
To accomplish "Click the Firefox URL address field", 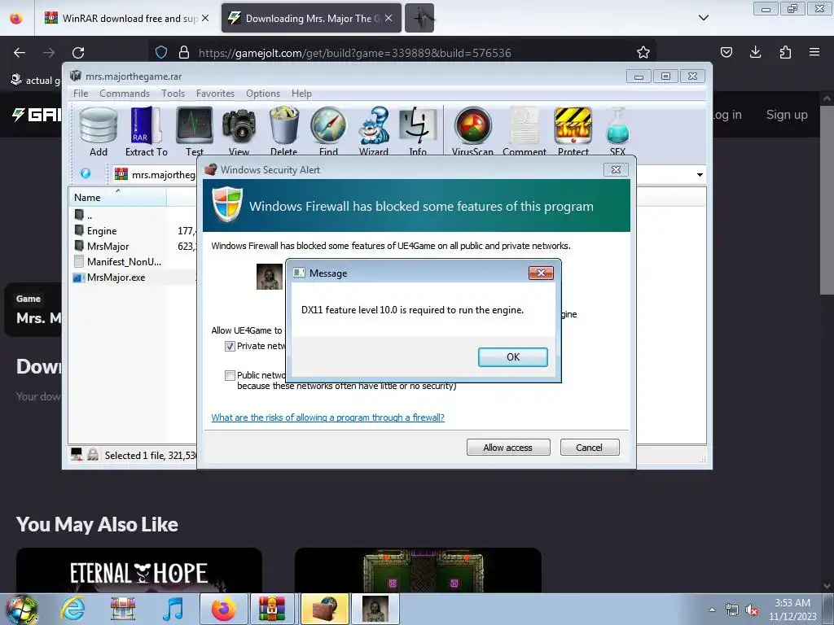I will pos(404,53).
